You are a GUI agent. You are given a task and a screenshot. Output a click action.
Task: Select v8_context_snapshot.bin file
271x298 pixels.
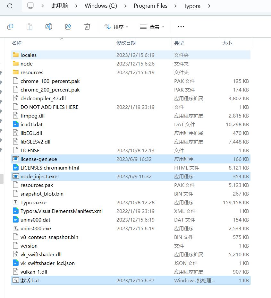coord(131,237)
